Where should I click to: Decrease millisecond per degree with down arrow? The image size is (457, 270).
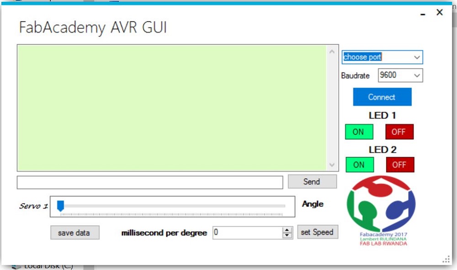click(x=287, y=235)
